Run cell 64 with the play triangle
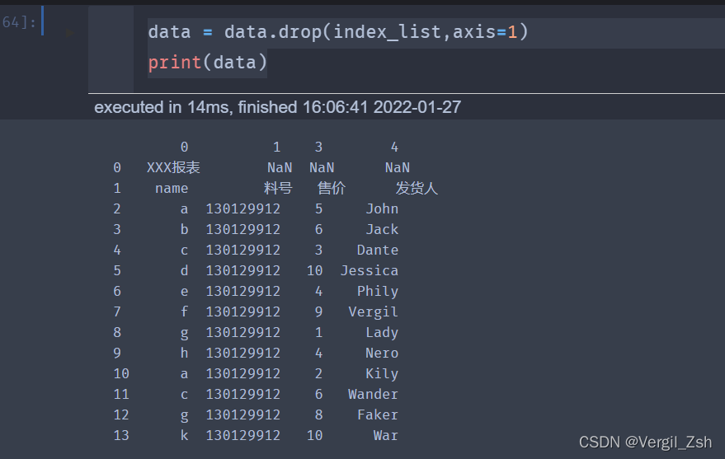The image size is (725, 459). [70, 33]
